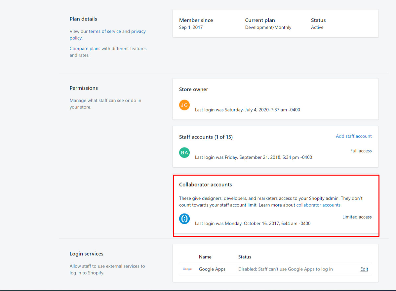Open the BA staff account avatar
The height and width of the screenshot is (291, 396).
point(184,152)
